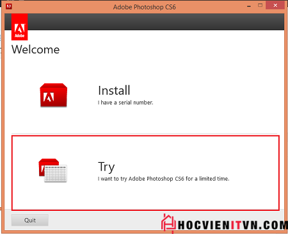Click "I have a serial number." text

(x=125, y=103)
